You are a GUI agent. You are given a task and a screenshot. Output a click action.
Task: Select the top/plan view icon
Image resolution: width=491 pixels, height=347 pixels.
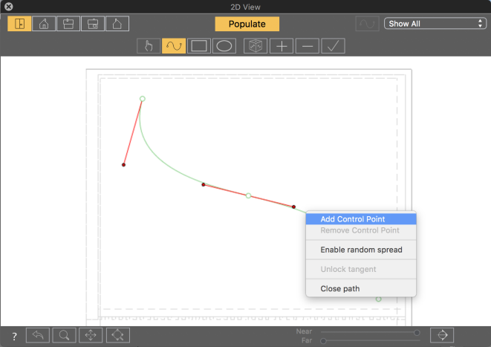(19, 24)
